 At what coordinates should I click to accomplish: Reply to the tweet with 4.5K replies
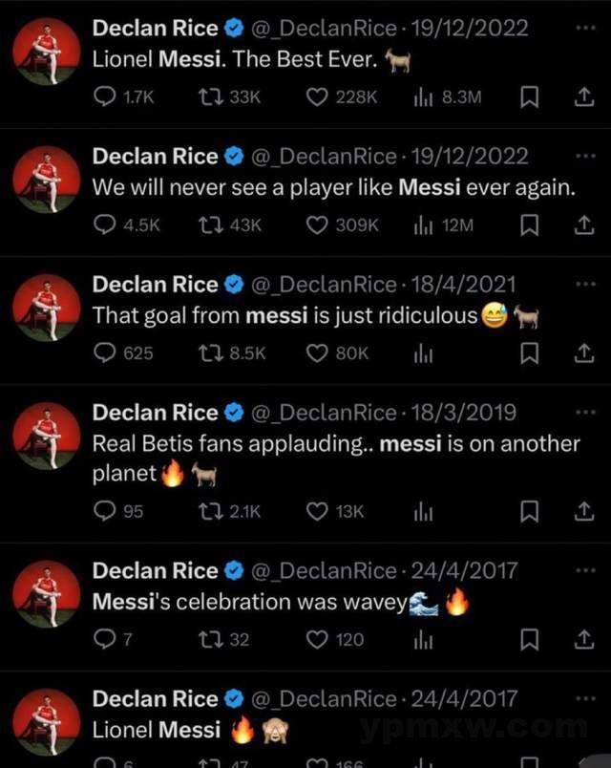coord(103,224)
